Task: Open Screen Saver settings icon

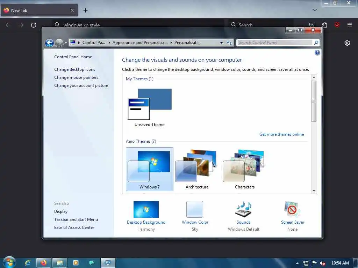Action: point(292,209)
